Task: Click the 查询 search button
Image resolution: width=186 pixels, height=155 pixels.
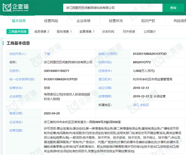Action: point(173,8)
